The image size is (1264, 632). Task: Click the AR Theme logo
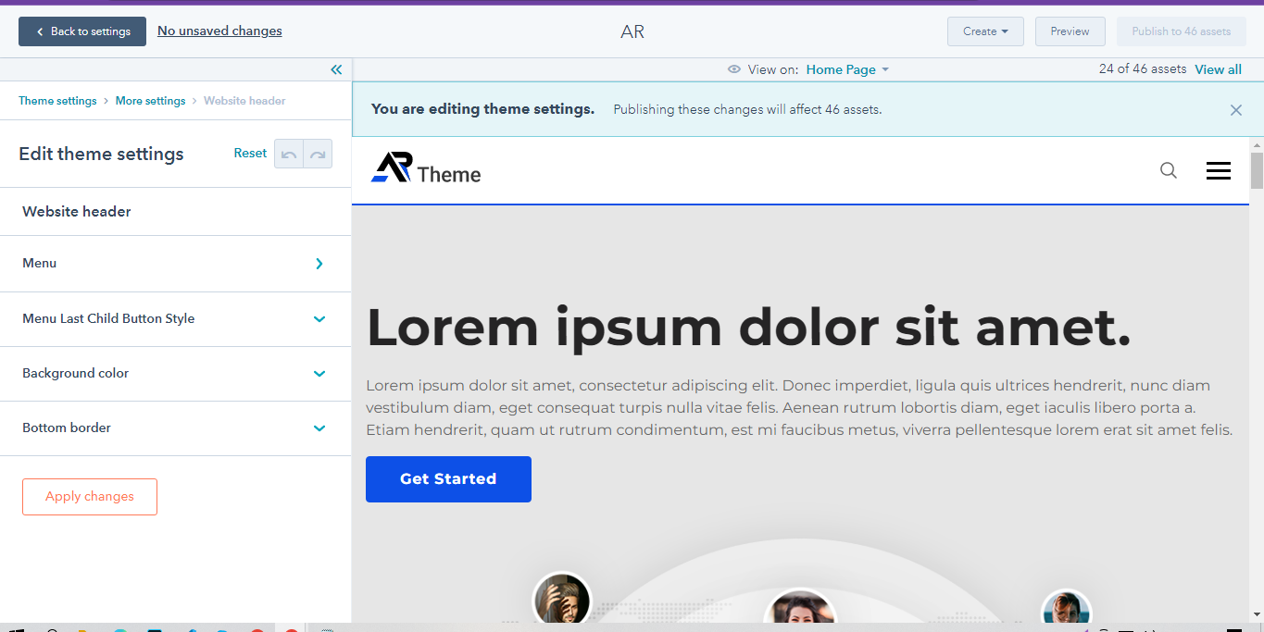(426, 168)
